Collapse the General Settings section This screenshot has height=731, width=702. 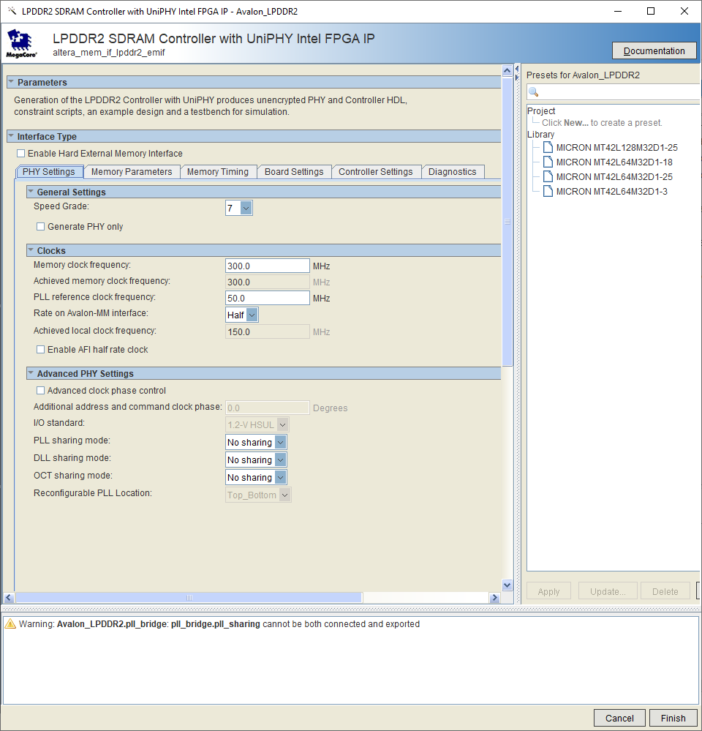(31, 192)
